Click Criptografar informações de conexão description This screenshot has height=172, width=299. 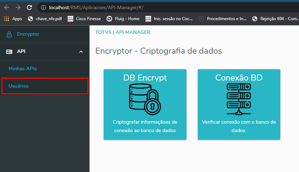point(145,126)
